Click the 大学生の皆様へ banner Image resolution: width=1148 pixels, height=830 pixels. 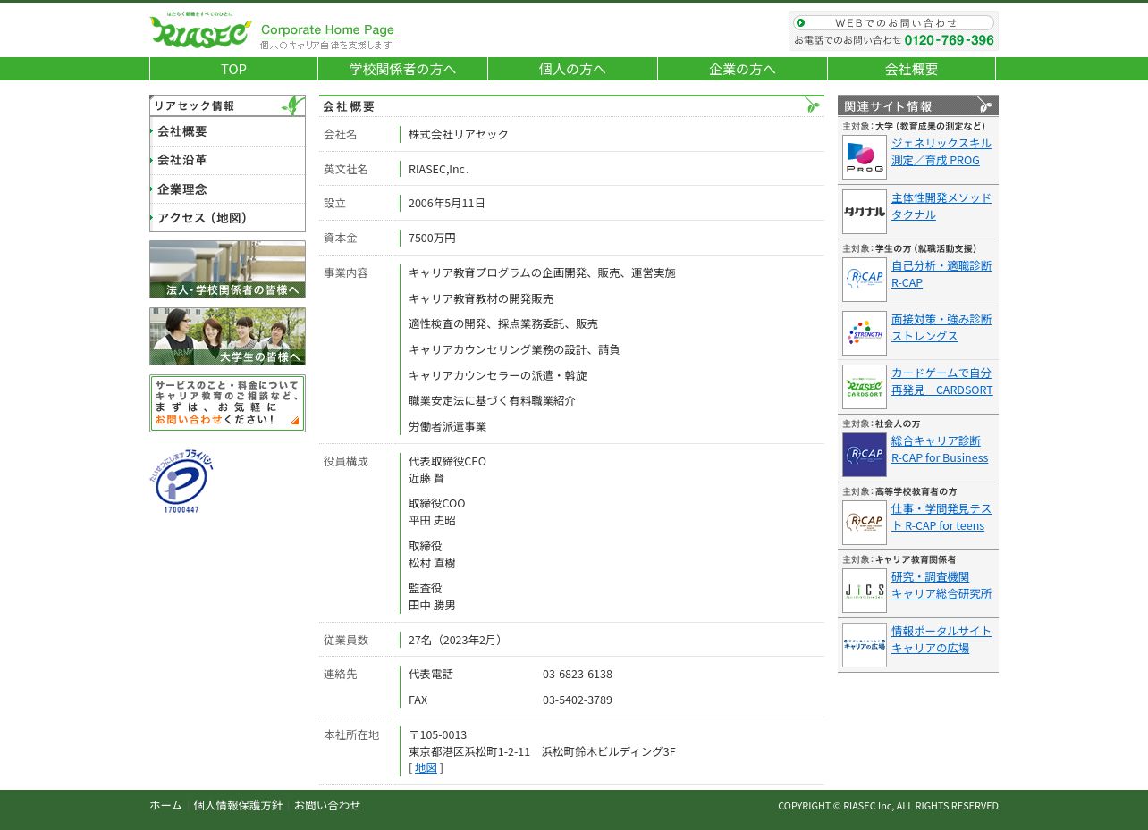[x=227, y=337]
